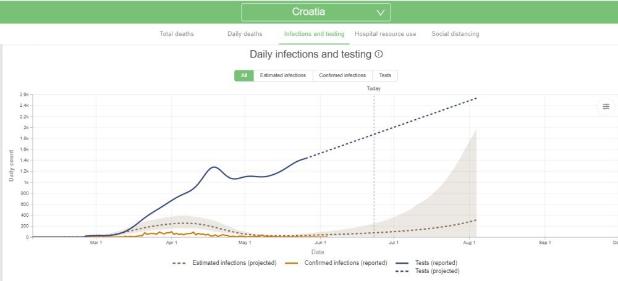
Task: Click the Daily infections and testing title
Action: click(310, 54)
